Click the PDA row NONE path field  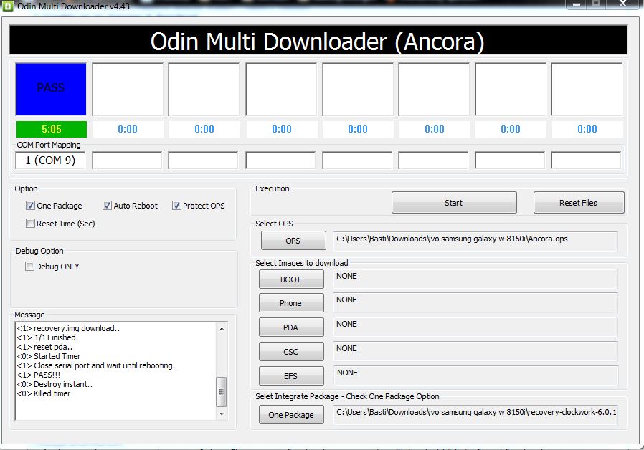pos(475,327)
